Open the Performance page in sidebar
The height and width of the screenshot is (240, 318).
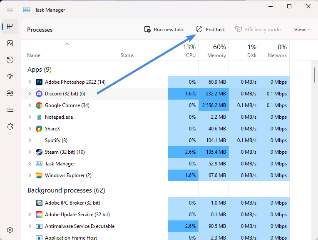pyautogui.click(x=10, y=43)
